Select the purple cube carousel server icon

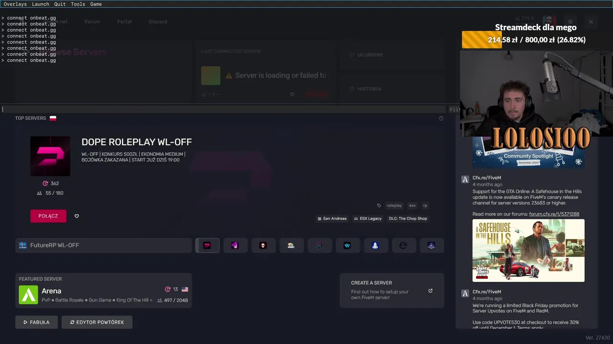(235, 245)
